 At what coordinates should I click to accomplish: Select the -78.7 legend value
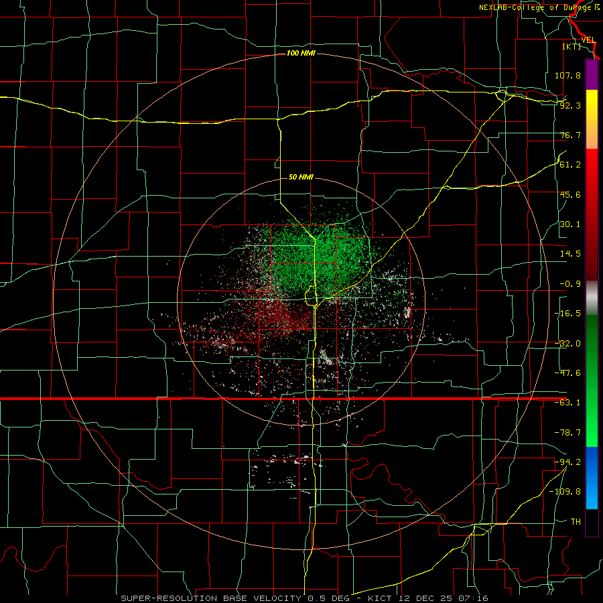[567, 433]
